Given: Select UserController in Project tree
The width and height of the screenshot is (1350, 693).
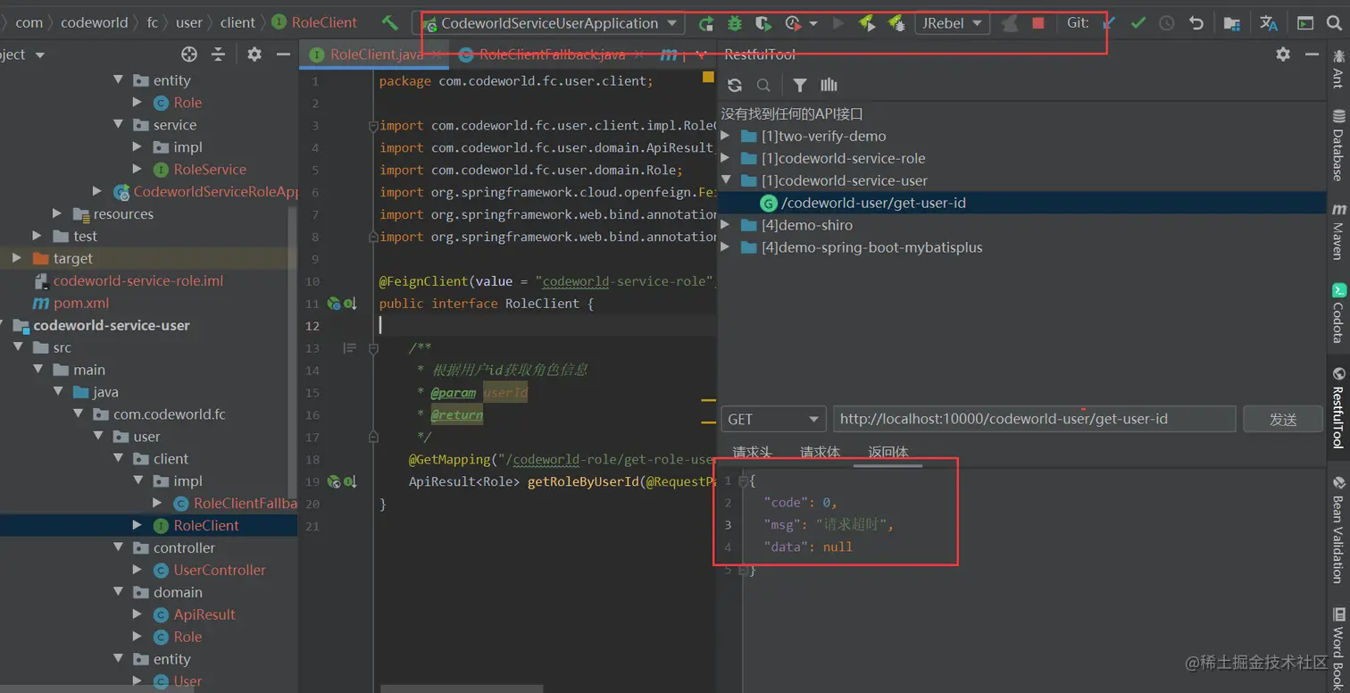Looking at the screenshot, I should point(220,571).
